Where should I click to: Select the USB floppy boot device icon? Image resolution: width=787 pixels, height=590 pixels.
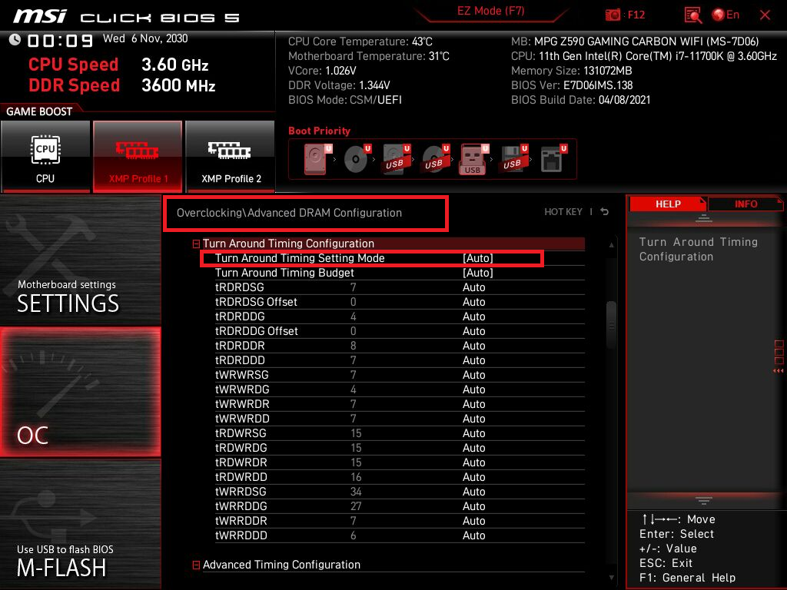514,159
